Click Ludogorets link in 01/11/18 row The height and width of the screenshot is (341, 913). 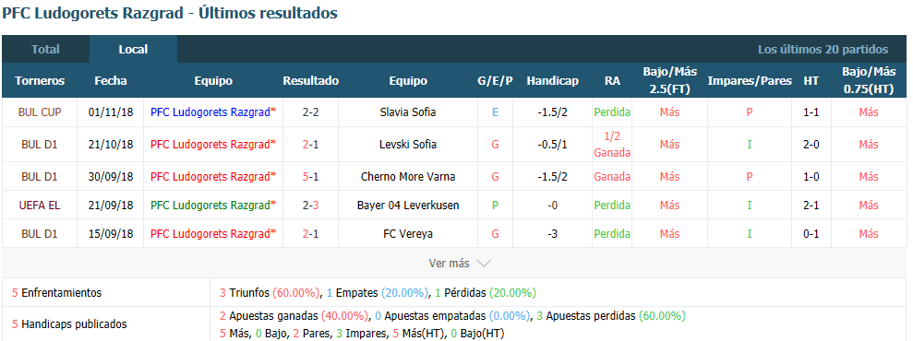[210, 112]
